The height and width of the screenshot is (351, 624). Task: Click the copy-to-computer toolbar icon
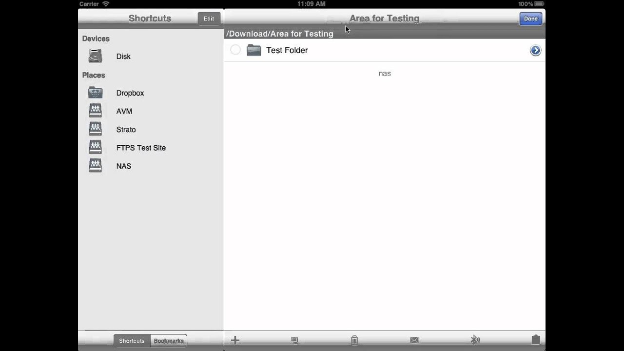point(294,340)
